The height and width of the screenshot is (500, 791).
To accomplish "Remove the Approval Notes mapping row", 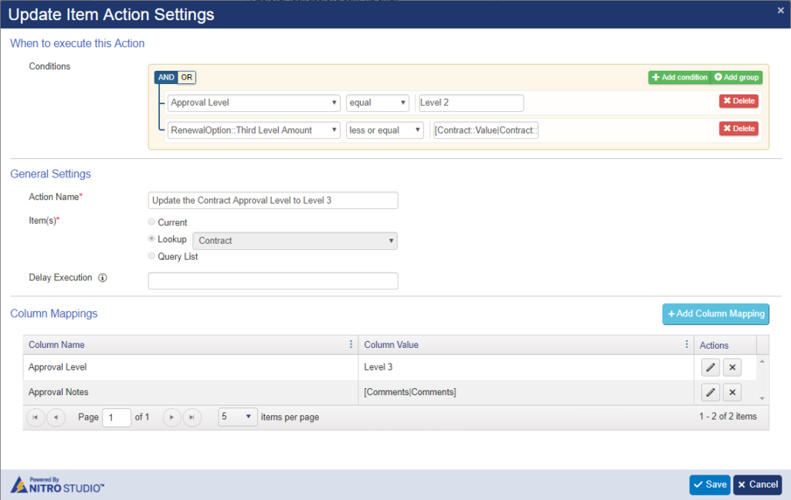I will [x=732, y=392].
